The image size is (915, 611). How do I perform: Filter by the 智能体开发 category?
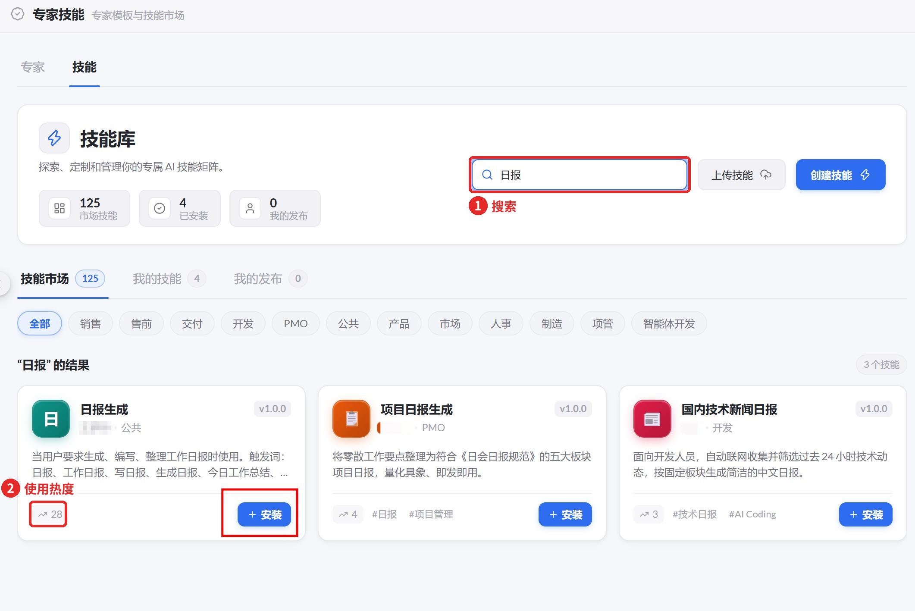[669, 323]
